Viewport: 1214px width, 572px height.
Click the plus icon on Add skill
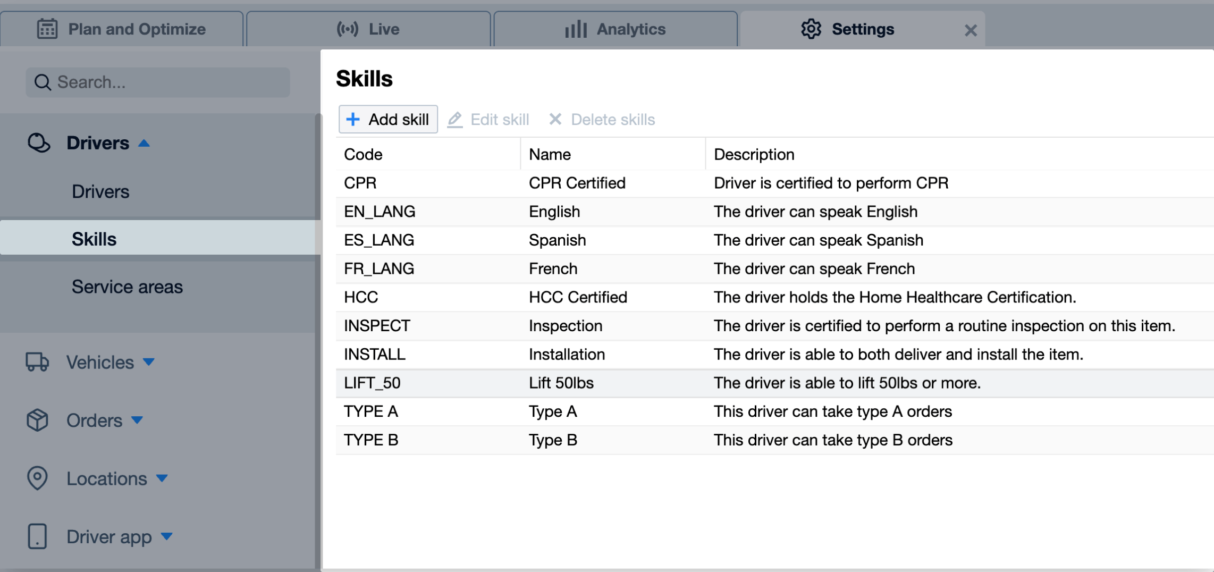pyautogui.click(x=353, y=119)
